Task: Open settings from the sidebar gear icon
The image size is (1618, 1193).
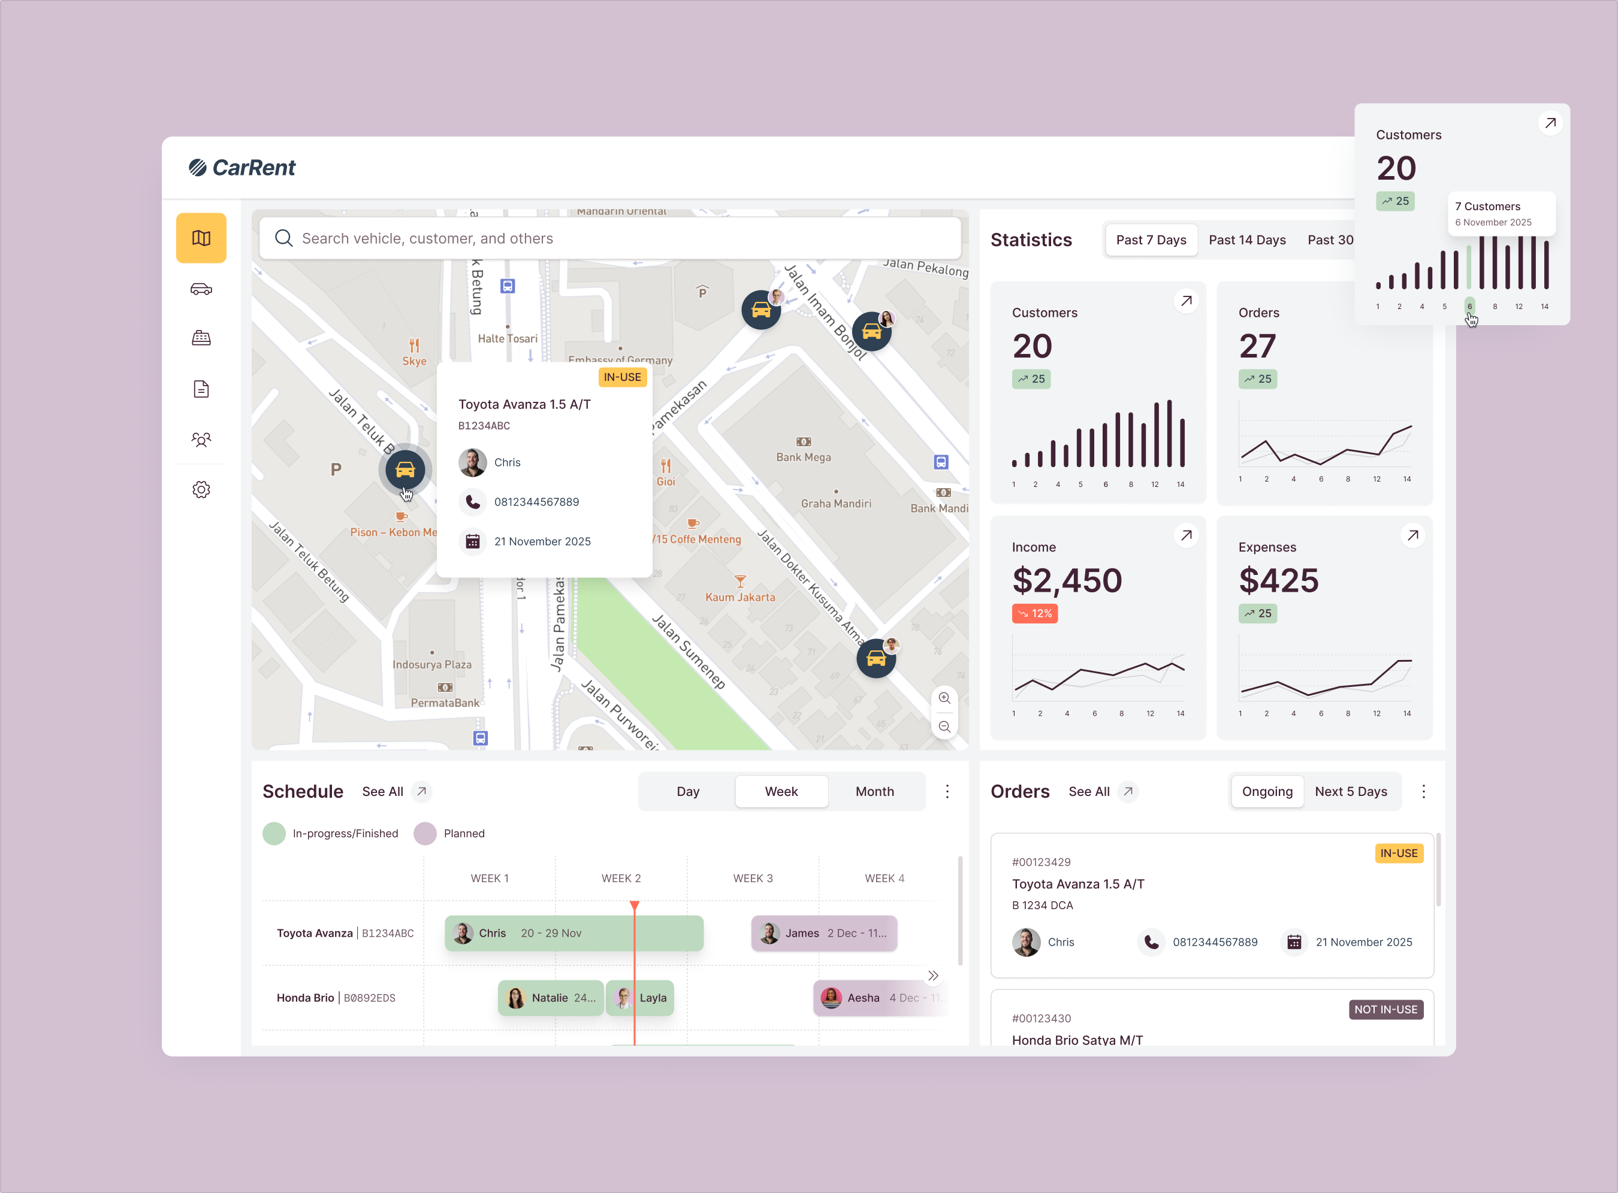Action: pyautogui.click(x=201, y=490)
